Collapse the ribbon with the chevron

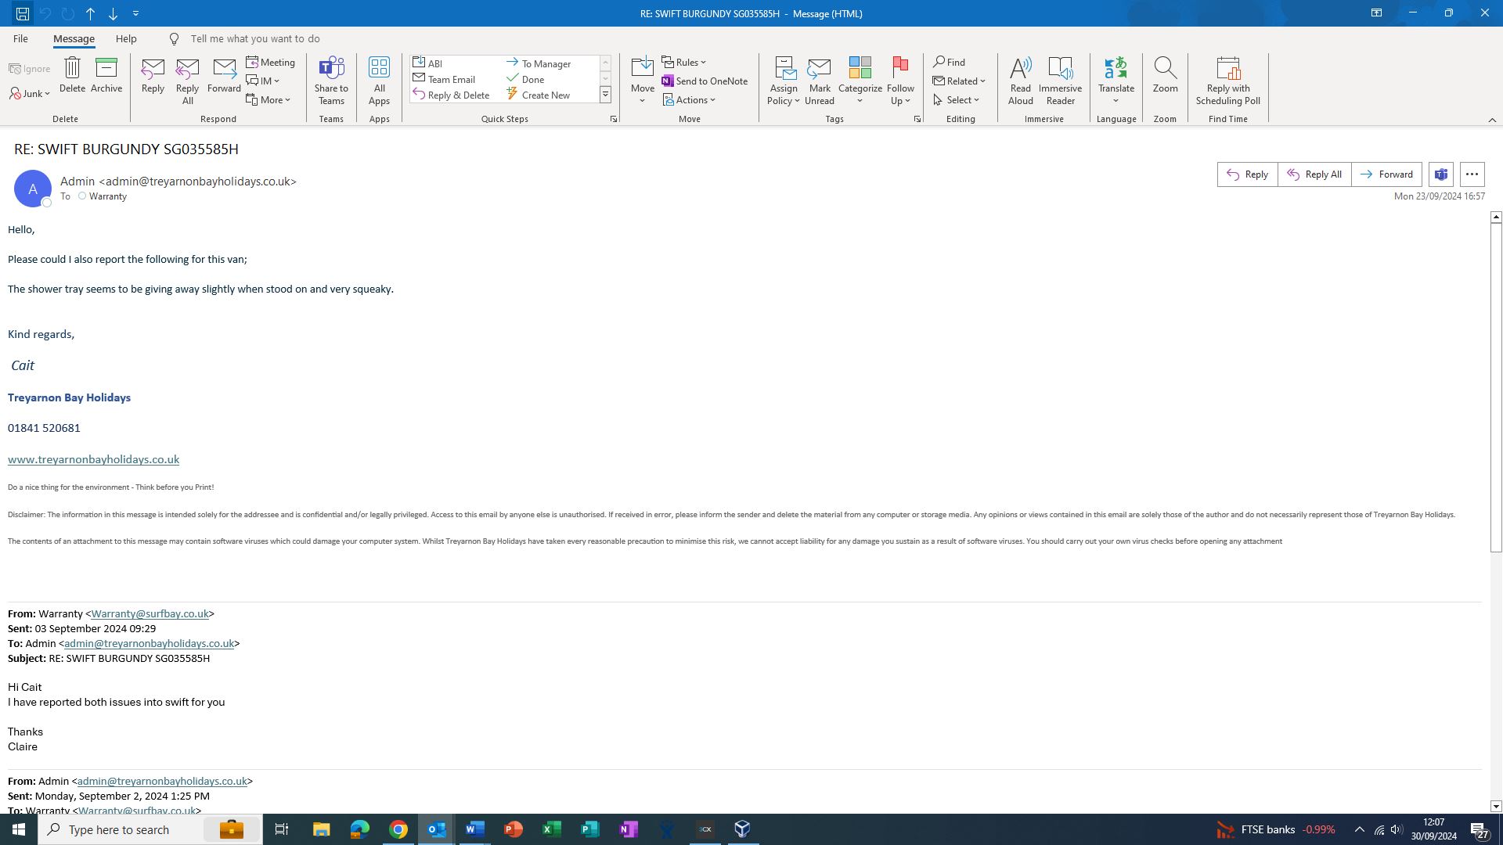[x=1492, y=120]
